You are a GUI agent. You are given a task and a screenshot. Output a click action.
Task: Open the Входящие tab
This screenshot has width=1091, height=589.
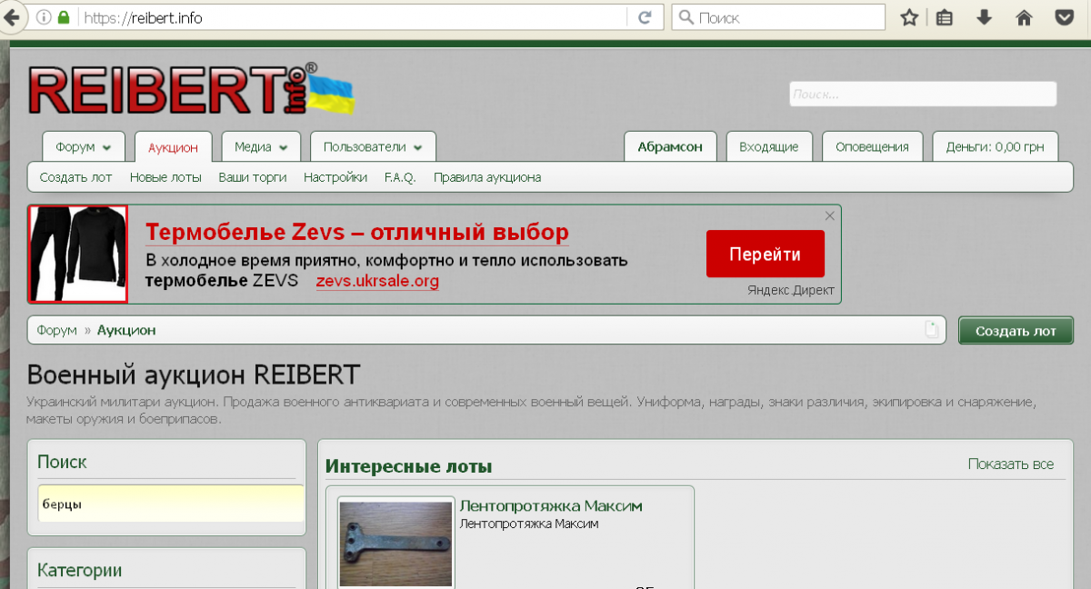click(x=768, y=147)
